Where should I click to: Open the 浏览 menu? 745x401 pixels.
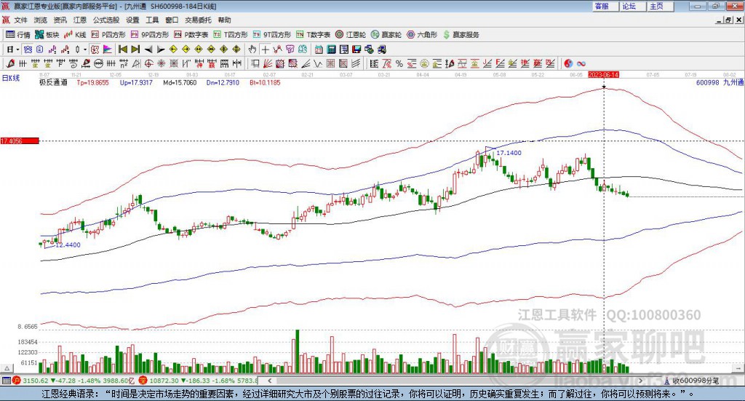pos(41,20)
